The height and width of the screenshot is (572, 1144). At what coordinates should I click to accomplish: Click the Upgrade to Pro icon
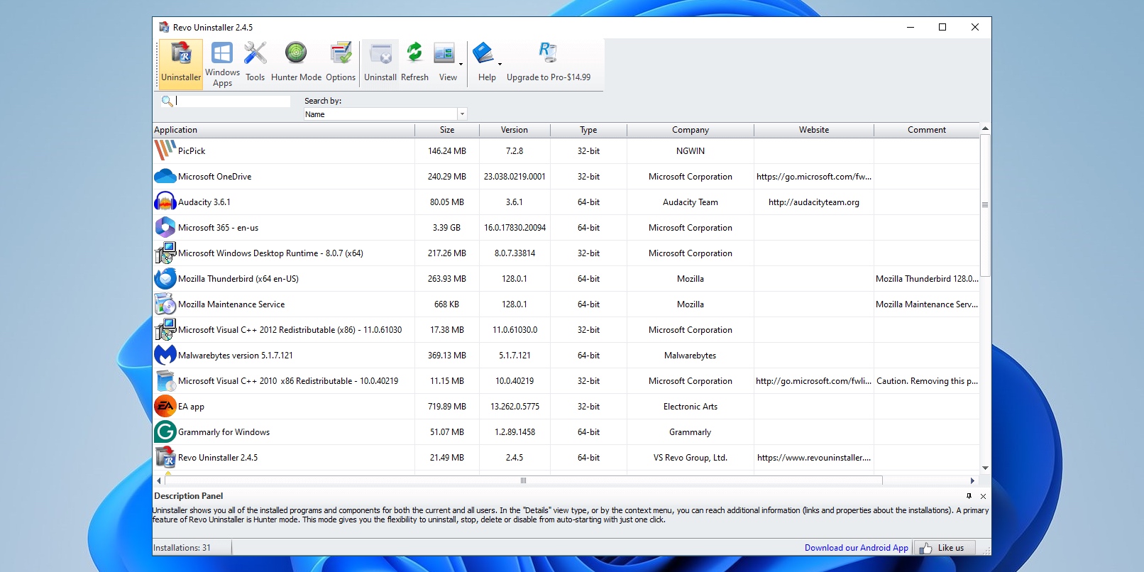click(x=548, y=53)
